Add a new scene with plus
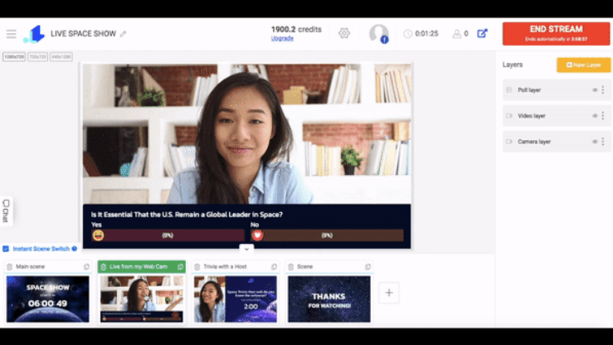Screen dimensions: 613x345 click(389, 293)
